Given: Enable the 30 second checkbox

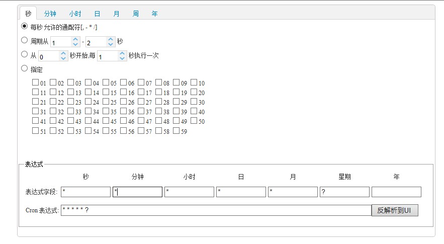Looking at the screenshot, I should pyautogui.click(x=194, y=102).
